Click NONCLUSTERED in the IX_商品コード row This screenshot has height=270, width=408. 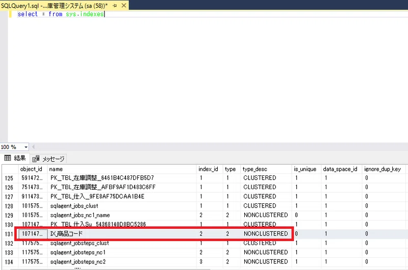[x=266, y=234]
